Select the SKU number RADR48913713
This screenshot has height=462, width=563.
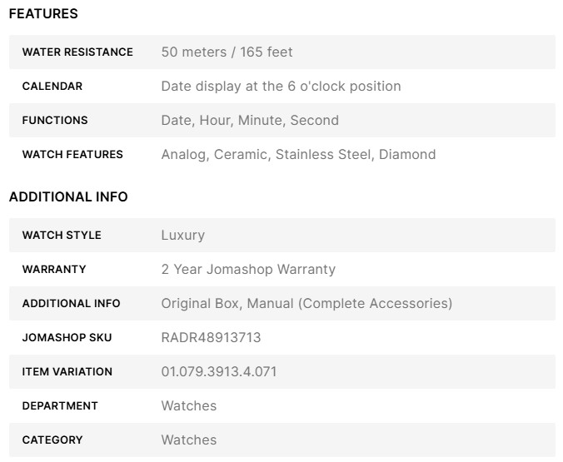click(212, 338)
